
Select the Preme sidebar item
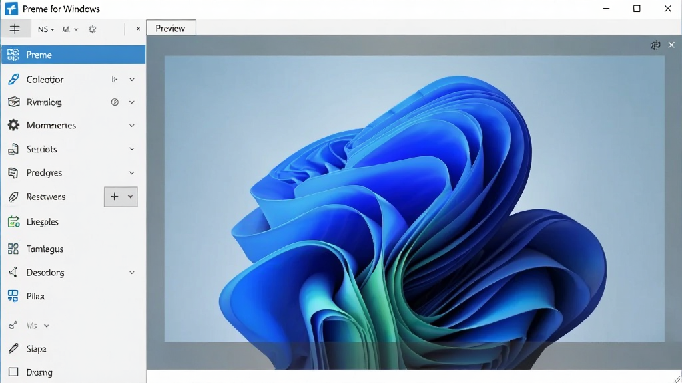coord(73,55)
